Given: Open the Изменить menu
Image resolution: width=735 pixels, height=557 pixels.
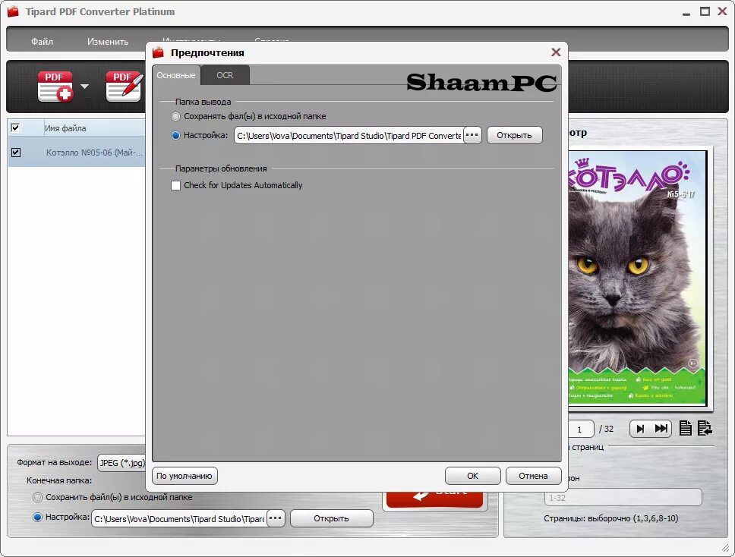Looking at the screenshot, I should 108,41.
